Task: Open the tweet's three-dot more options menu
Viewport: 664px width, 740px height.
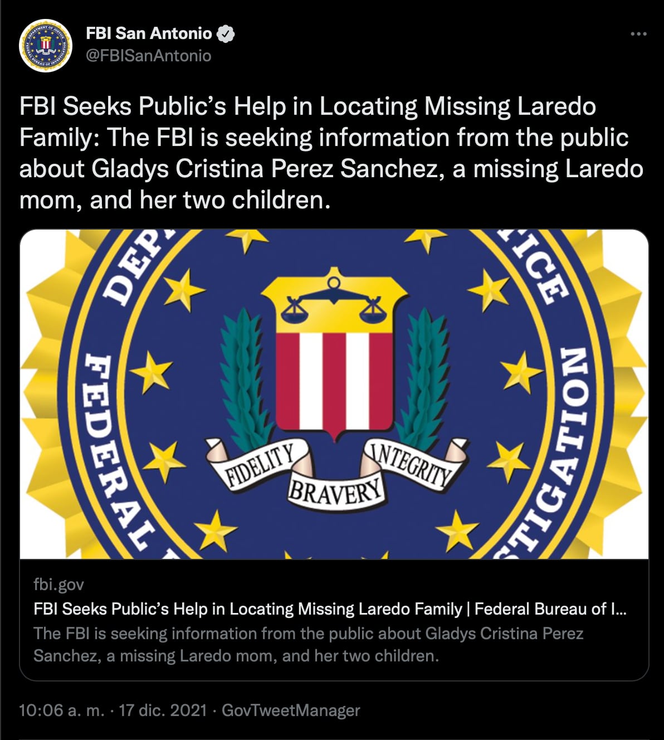Action: tap(638, 34)
